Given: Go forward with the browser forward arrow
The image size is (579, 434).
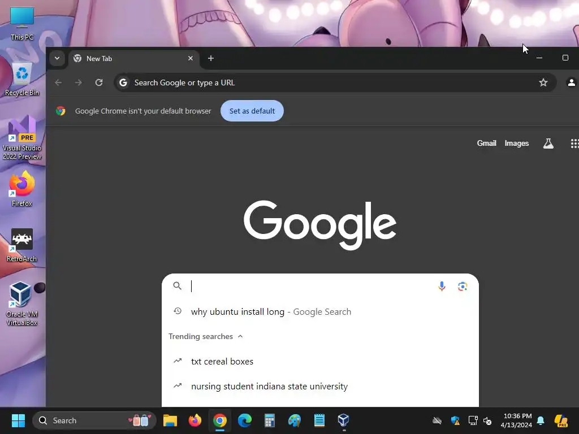Looking at the screenshot, I should pyautogui.click(x=78, y=83).
